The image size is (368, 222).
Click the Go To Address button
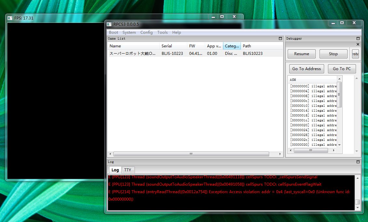(306, 69)
